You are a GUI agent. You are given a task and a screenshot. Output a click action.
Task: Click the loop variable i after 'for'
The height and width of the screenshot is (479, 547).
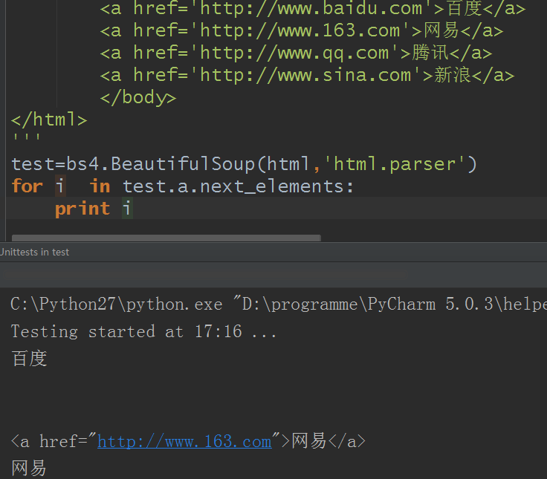[60, 186]
